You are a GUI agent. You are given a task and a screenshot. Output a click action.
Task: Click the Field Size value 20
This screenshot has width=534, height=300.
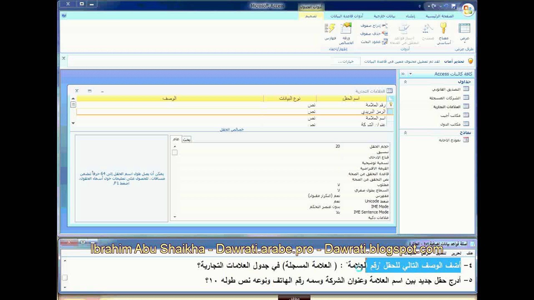337,146
